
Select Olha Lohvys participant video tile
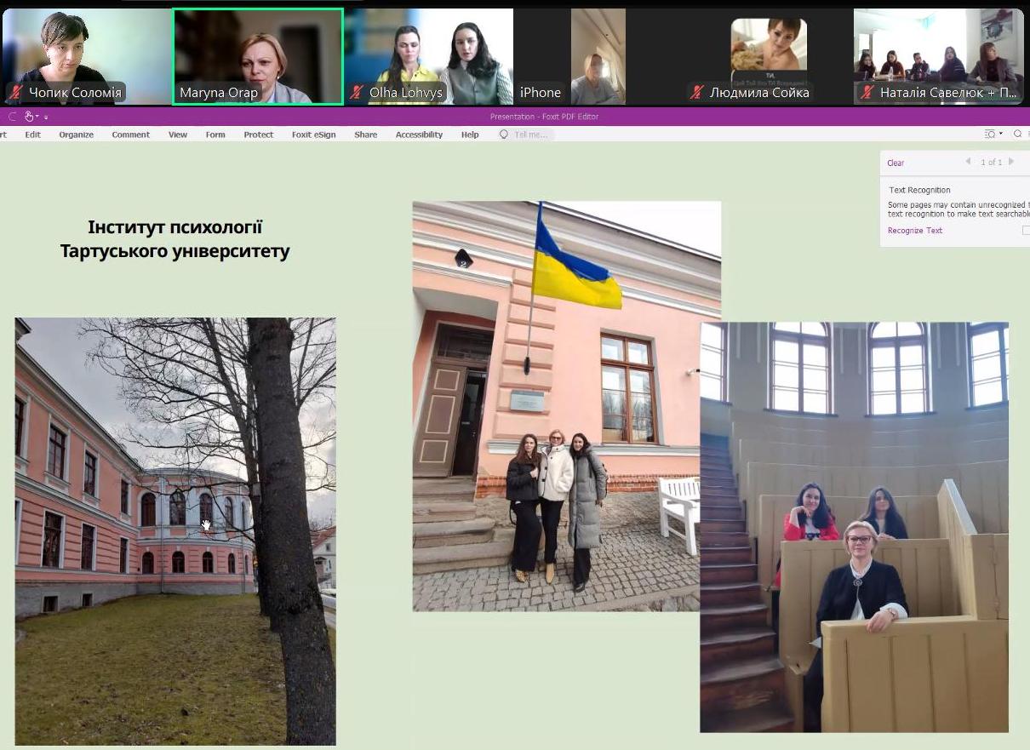click(429, 56)
